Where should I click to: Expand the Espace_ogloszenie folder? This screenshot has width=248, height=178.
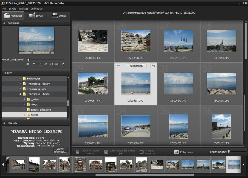point(24,110)
